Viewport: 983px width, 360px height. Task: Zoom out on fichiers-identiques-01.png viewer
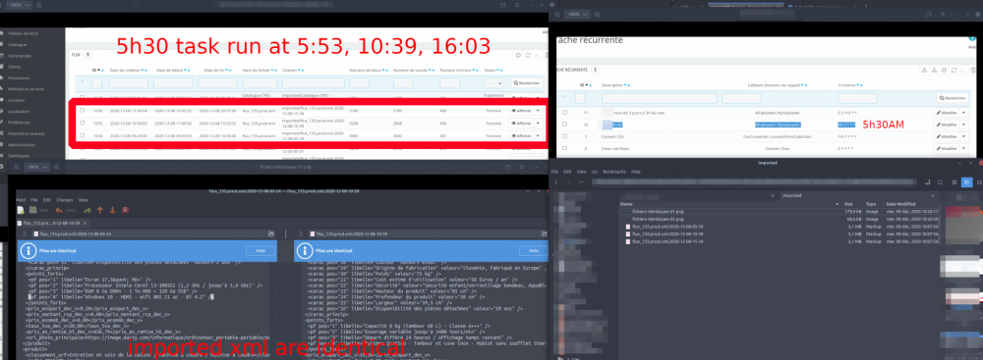(17, 167)
